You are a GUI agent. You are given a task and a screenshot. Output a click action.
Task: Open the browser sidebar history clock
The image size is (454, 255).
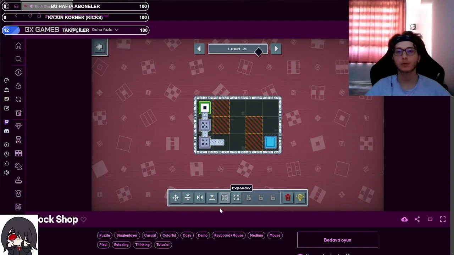(6, 154)
